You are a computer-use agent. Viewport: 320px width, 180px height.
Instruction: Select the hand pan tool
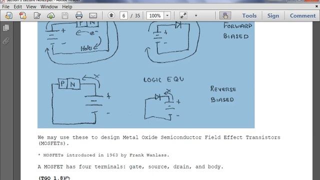click(225, 15)
